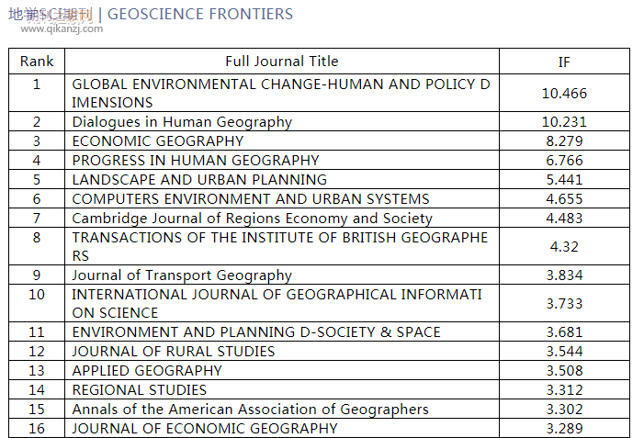
Task: Click LANDSCAPE AND URBAN PLANNING entry
Action: (x=199, y=179)
